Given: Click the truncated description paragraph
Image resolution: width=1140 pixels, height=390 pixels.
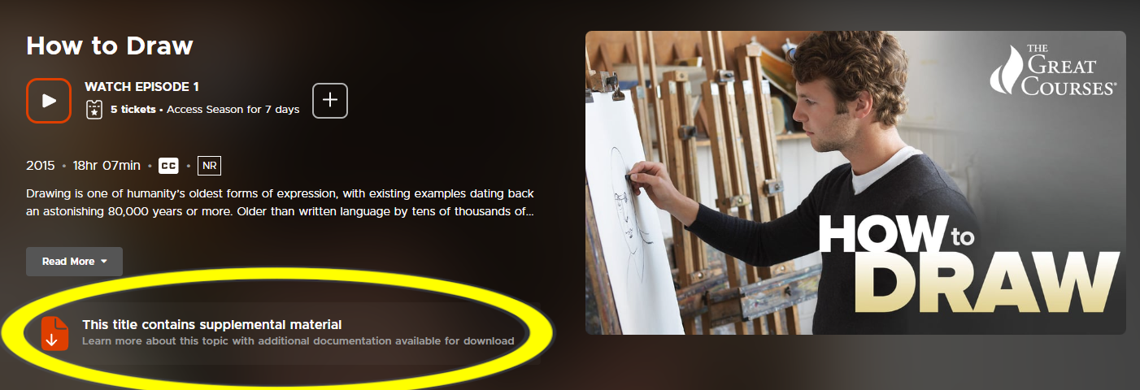Looking at the screenshot, I should (x=280, y=203).
